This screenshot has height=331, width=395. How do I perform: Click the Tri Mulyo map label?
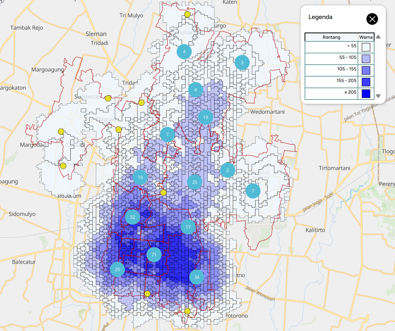(x=131, y=15)
